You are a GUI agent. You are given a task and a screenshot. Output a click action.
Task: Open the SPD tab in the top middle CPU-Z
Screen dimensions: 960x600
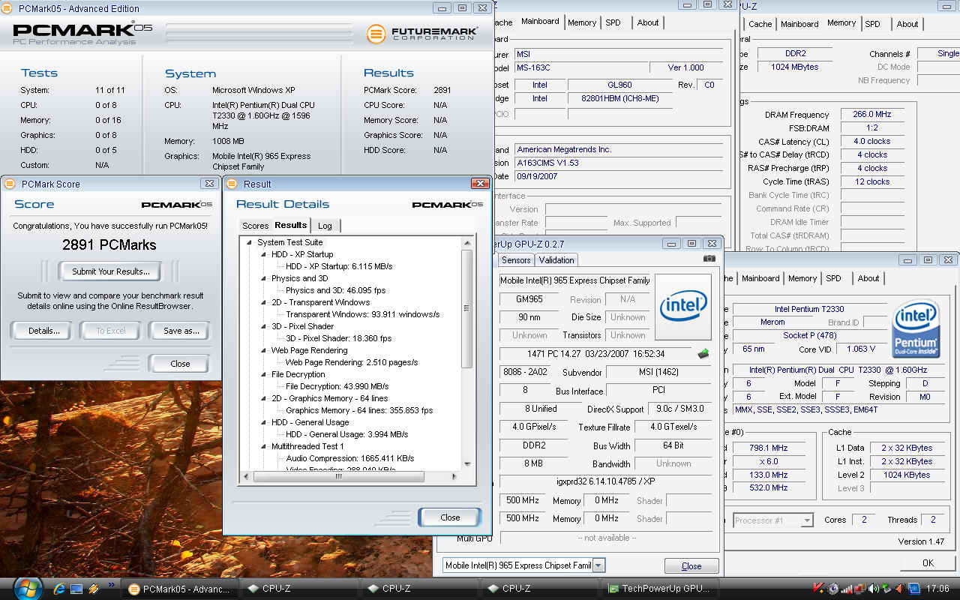(613, 22)
